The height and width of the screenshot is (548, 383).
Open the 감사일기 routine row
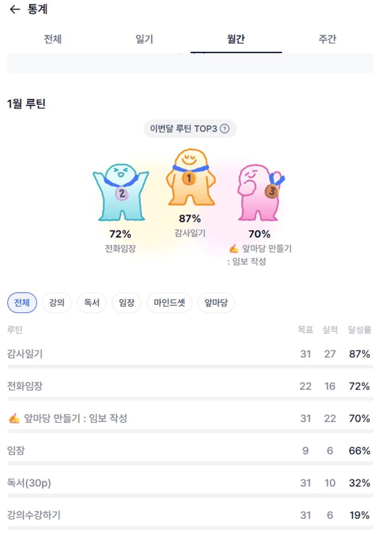pyautogui.click(x=139, y=354)
